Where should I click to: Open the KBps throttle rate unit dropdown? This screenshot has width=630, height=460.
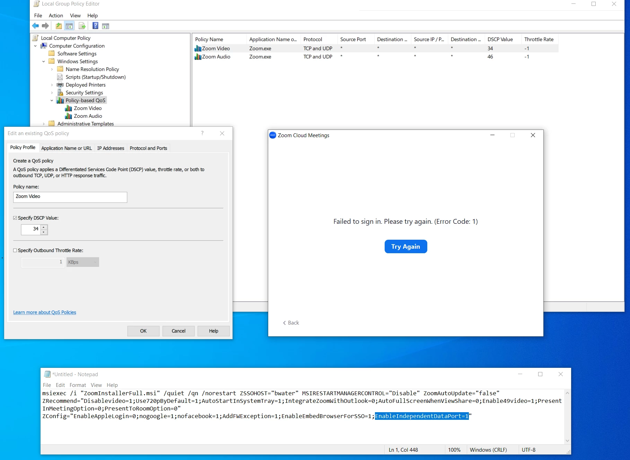point(83,262)
